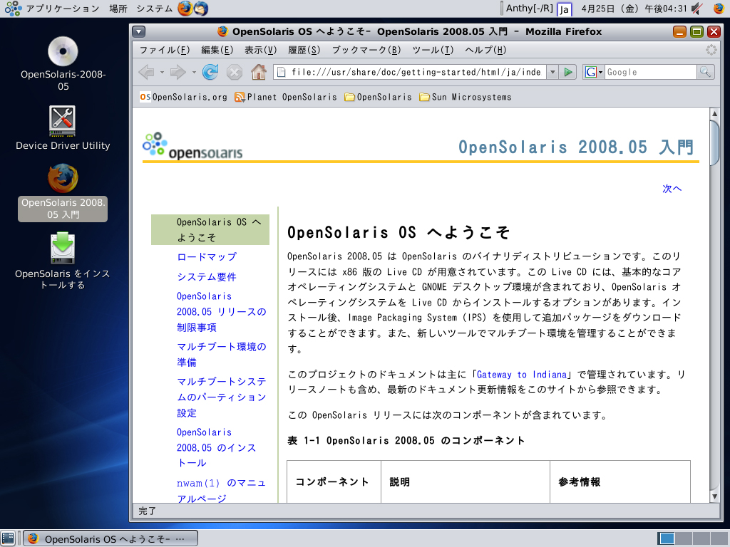The height and width of the screenshot is (547, 730).
Task: Click the 完了 status bar text
Action: (x=147, y=511)
